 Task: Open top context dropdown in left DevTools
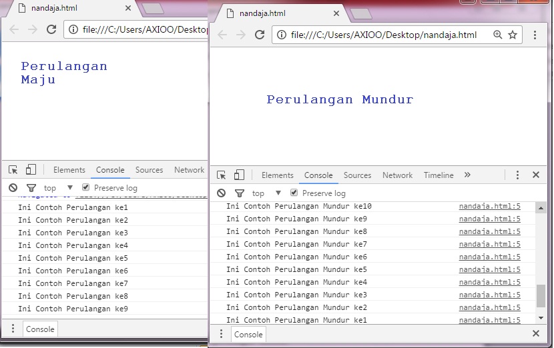click(x=58, y=188)
